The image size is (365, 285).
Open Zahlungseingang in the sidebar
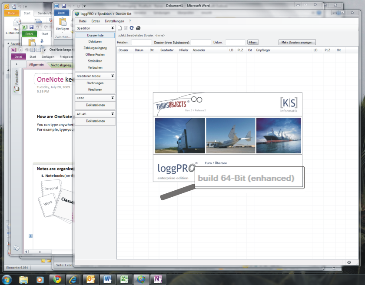(x=95, y=48)
